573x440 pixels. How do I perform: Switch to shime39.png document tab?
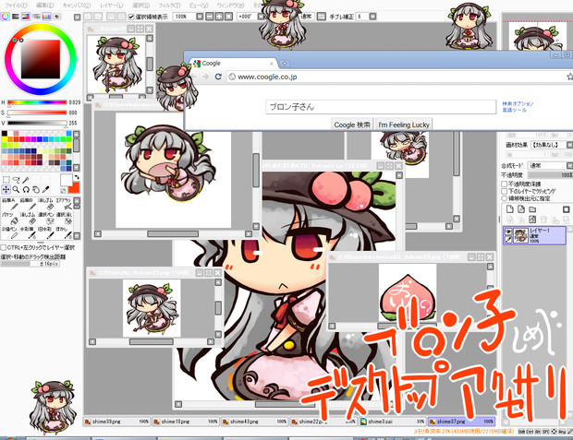(x=116, y=422)
